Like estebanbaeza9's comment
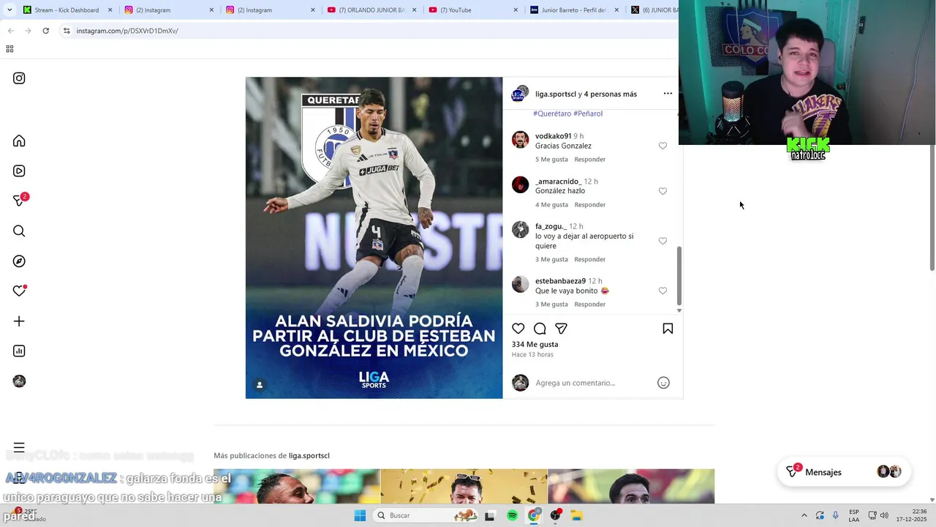936x527 pixels. coord(663,291)
